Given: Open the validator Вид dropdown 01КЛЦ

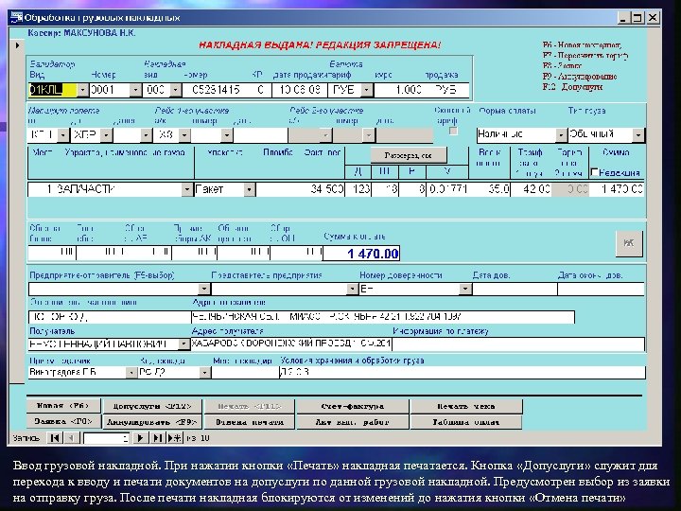Looking at the screenshot, I should [x=82, y=90].
